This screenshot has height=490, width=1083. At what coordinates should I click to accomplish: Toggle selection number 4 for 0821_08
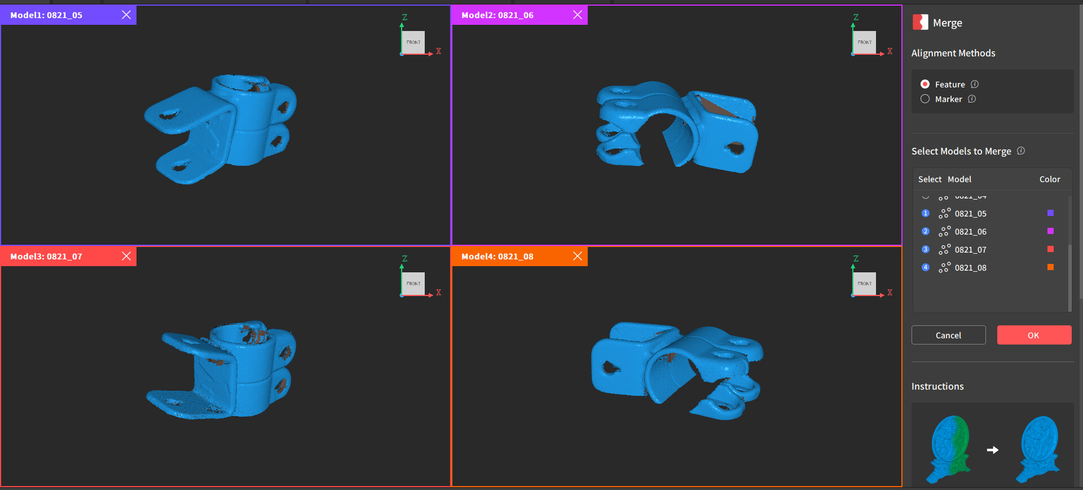tap(925, 267)
